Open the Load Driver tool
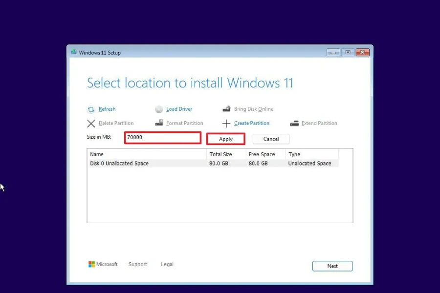 (x=159, y=109)
